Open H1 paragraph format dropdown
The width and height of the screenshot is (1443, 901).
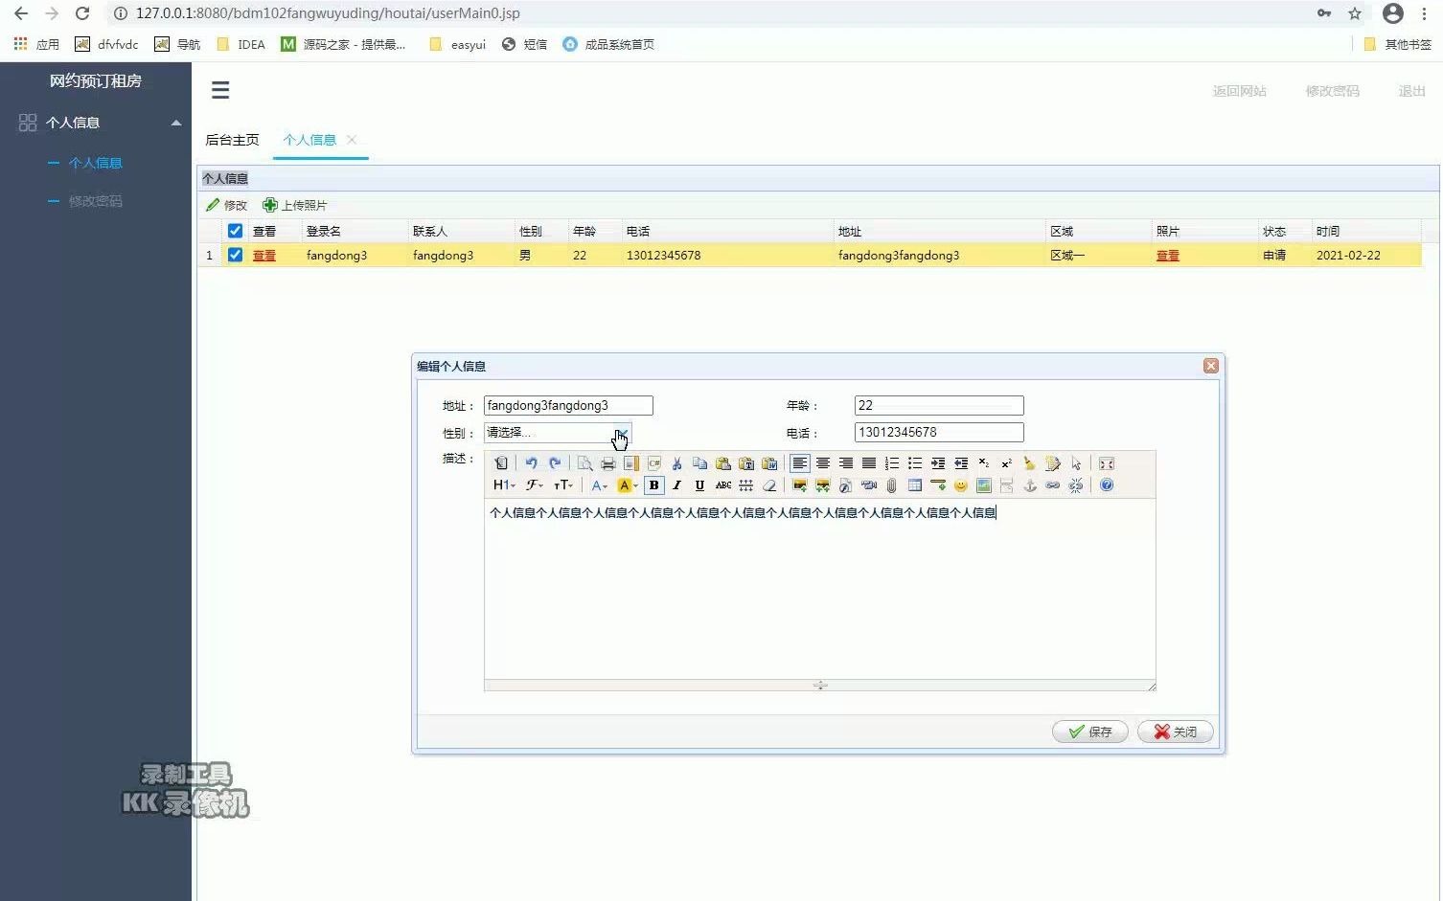pyautogui.click(x=504, y=485)
